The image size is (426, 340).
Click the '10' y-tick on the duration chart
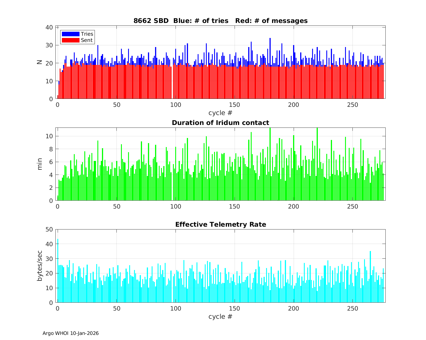point(49,136)
